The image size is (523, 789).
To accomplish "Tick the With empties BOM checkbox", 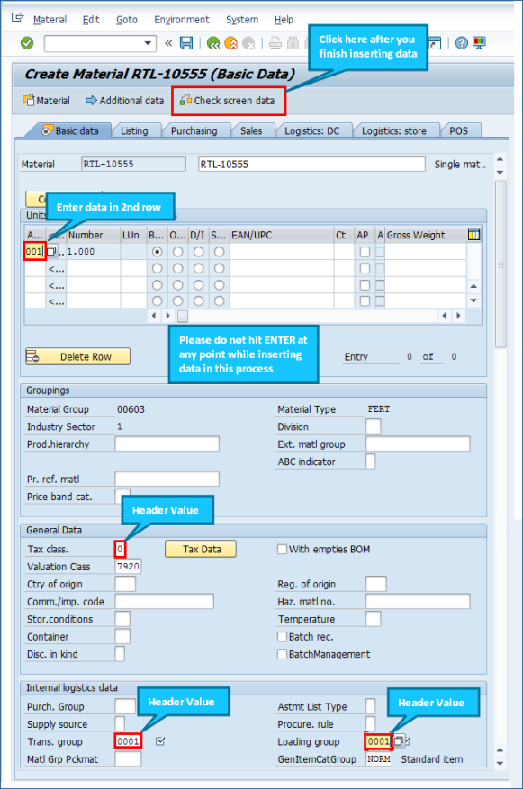I will click(283, 549).
